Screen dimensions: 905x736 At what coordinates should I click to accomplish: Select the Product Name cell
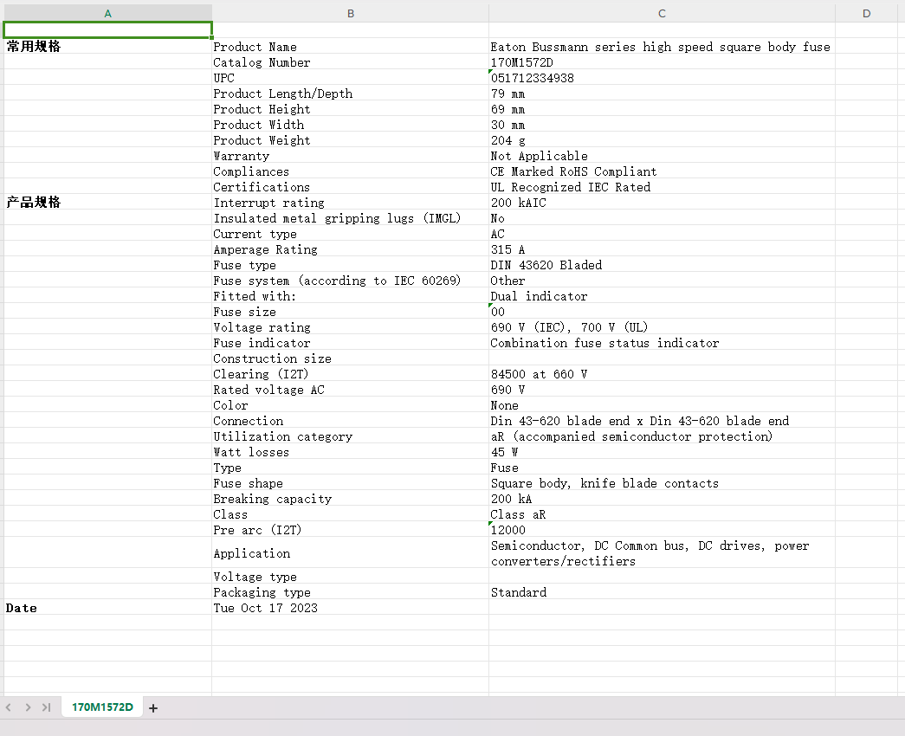(351, 46)
